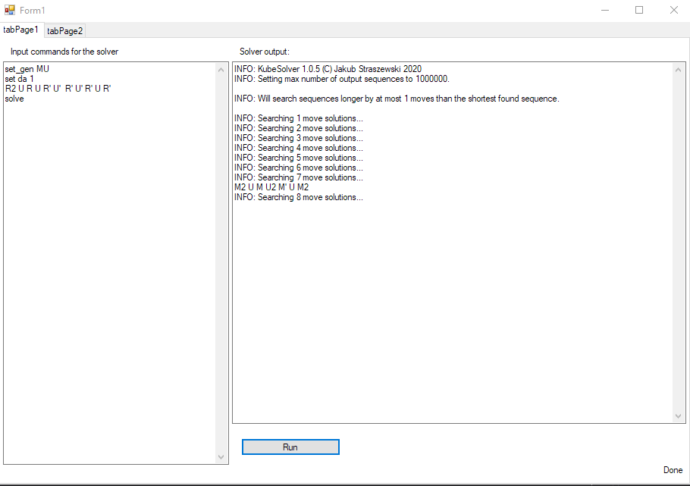Click 'Searching 2 move solutions...' line
Screen dimensions: 690x486
pos(298,128)
